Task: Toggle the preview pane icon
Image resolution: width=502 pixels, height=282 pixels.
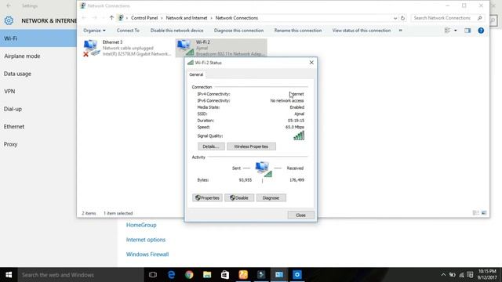Action: point(467,31)
